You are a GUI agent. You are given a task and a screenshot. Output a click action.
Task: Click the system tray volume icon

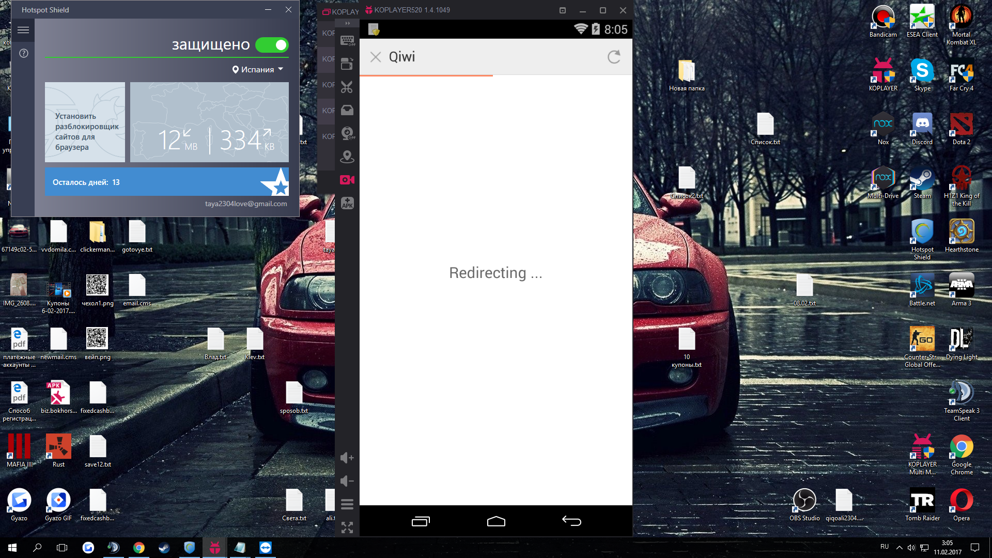point(911,548)
